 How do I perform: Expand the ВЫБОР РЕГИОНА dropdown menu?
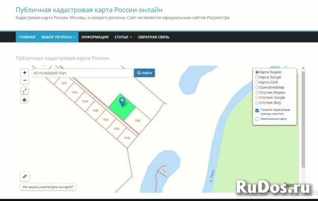point(58,37)
